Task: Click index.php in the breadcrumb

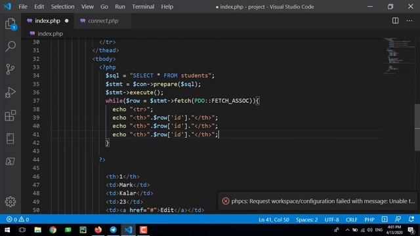Action: (50, 33)
